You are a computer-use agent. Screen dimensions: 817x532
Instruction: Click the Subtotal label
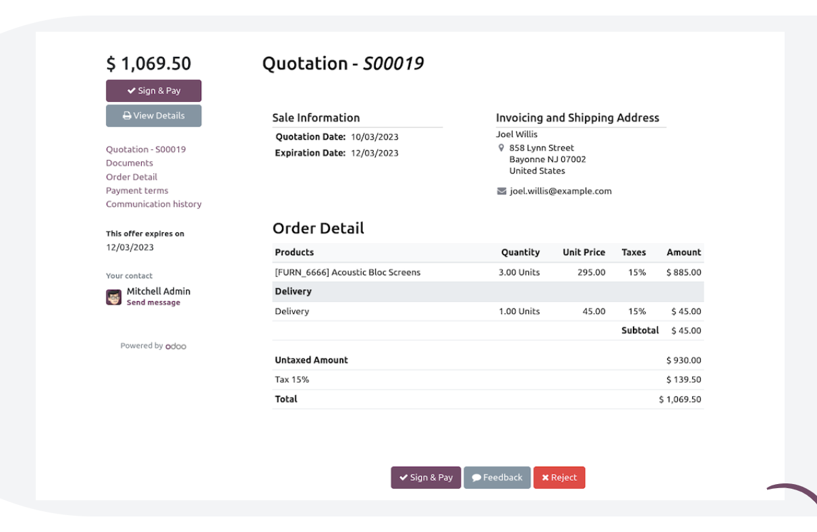[640, 331]
